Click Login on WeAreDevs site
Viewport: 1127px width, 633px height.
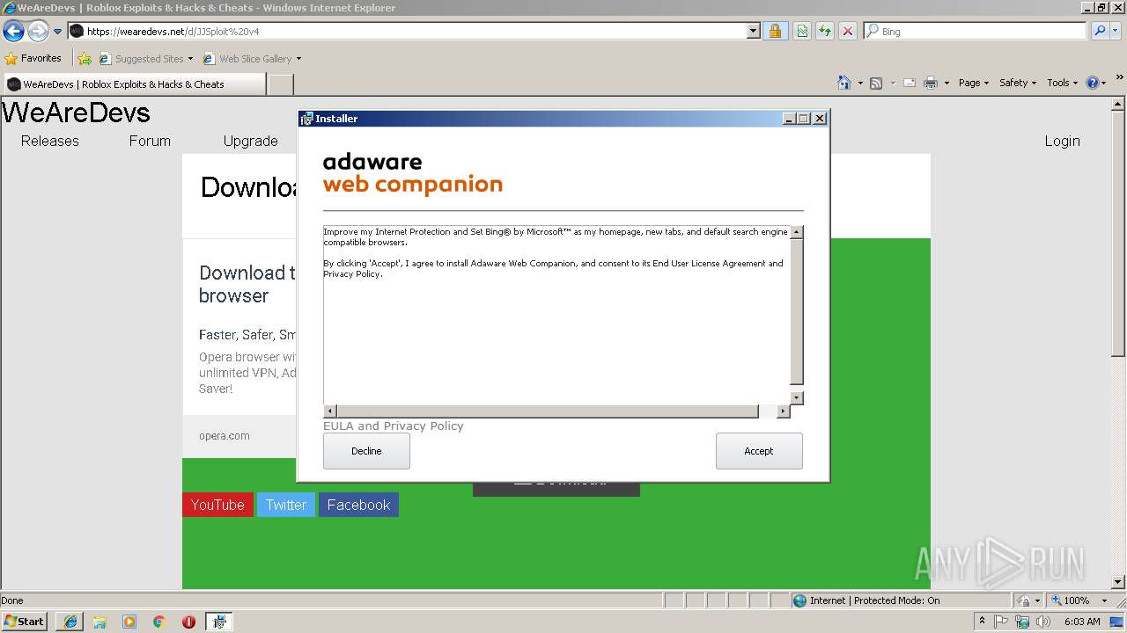(1062, 141)
